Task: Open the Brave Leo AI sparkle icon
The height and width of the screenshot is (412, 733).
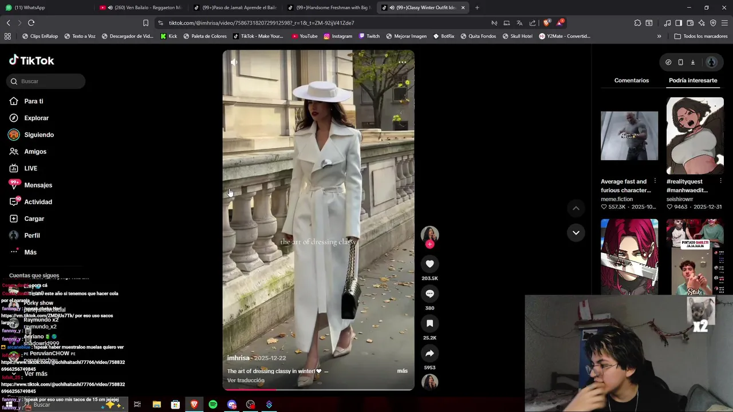Action: point(702,23)
